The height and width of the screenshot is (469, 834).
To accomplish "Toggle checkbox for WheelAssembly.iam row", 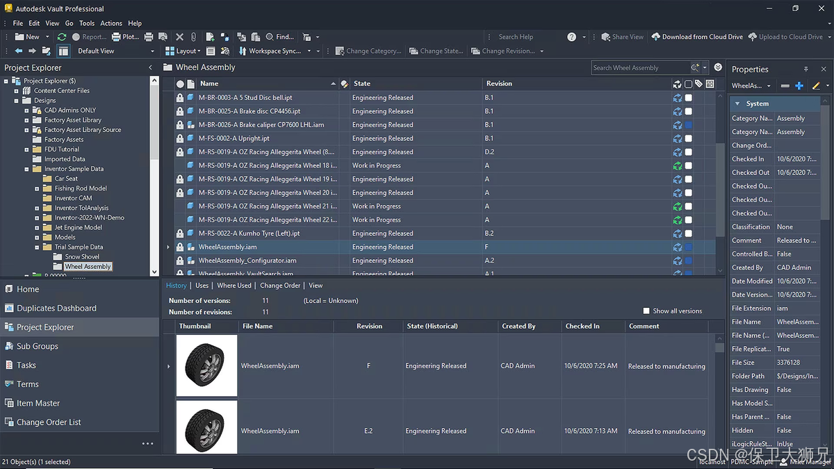I will tap(688, 247).
